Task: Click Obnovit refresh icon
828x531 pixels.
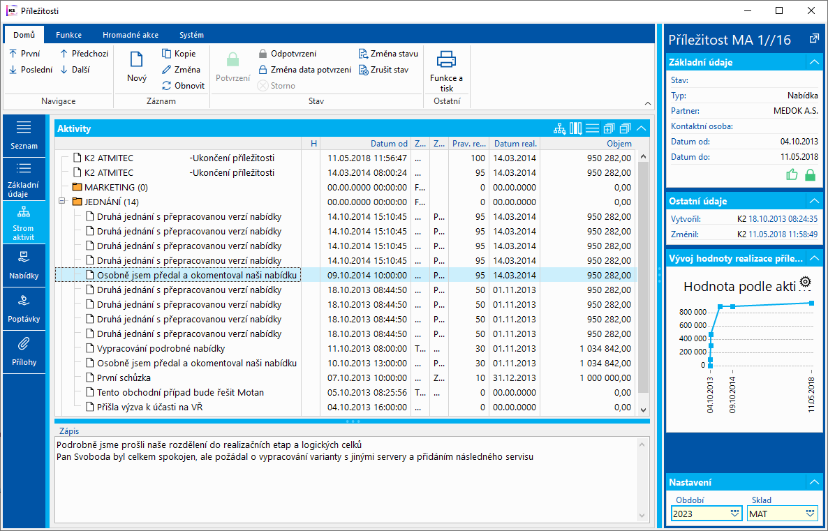Action: tap(167, 86)
